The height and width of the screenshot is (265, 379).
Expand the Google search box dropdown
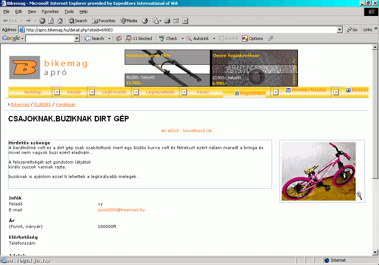(77, 38)
